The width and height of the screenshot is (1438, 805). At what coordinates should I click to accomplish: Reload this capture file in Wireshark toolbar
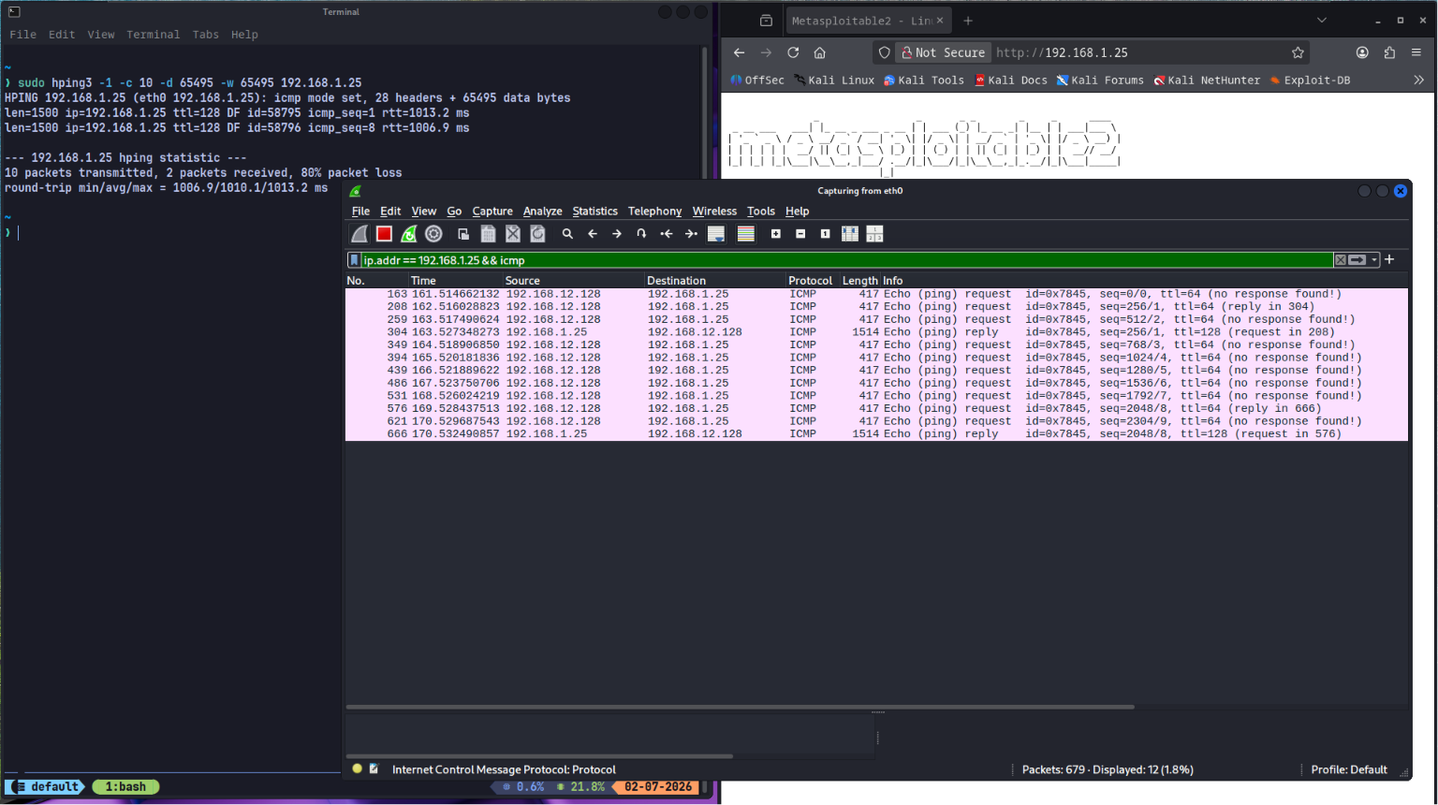point(537,234)
